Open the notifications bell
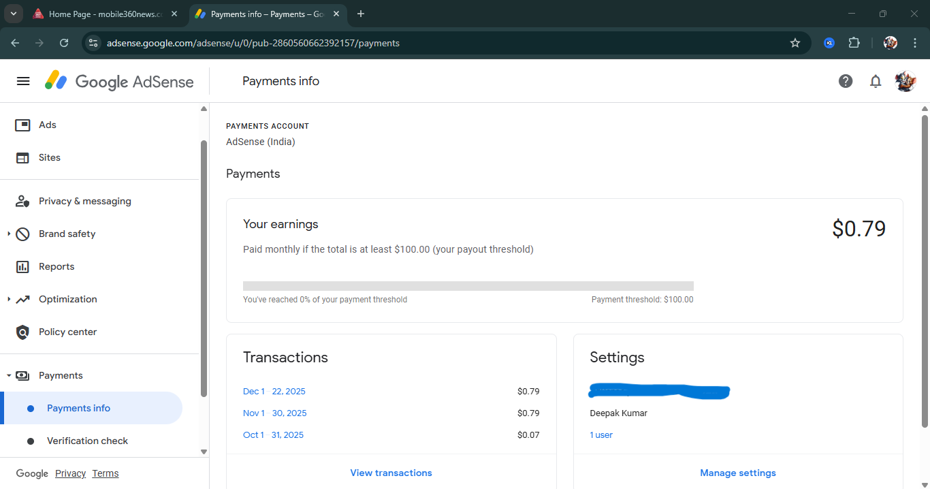Screen dimensions: 930x489 [876, 81]
